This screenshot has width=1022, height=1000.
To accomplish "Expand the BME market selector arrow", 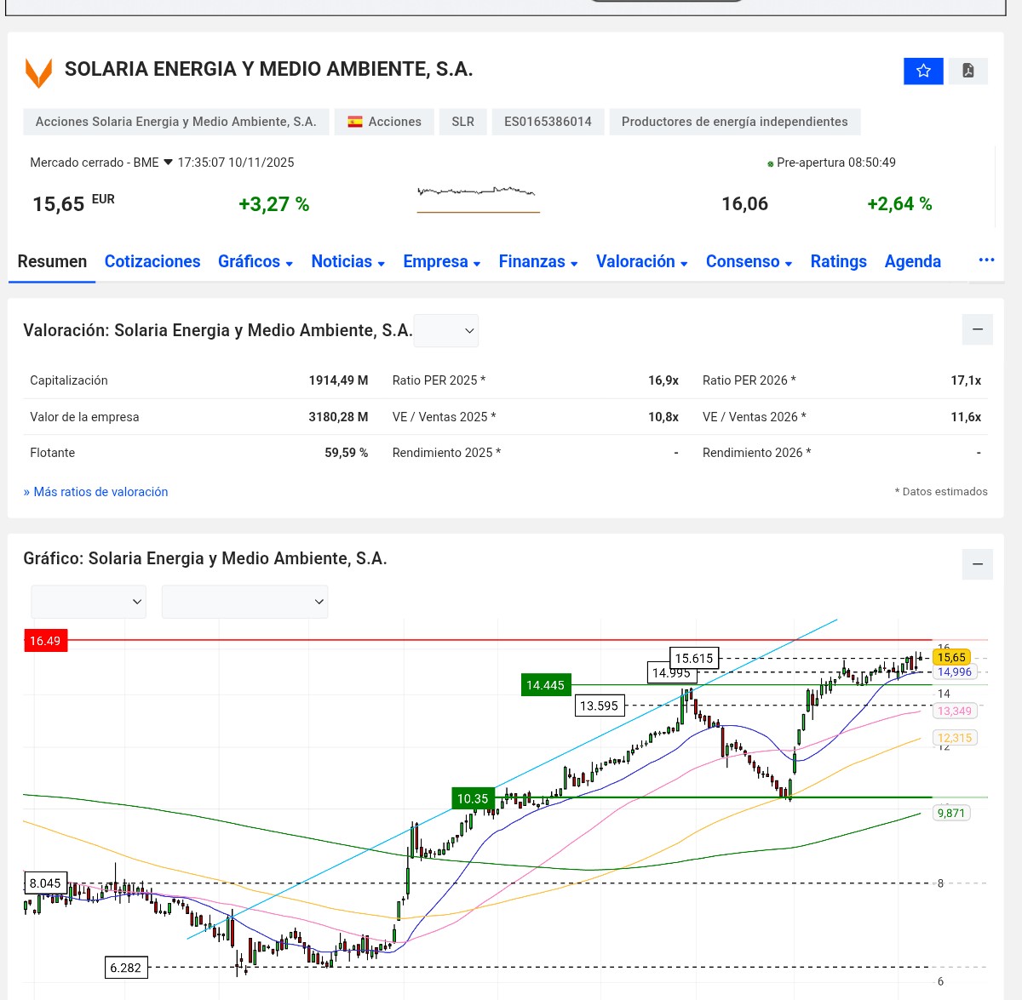I will coord(168,162).
